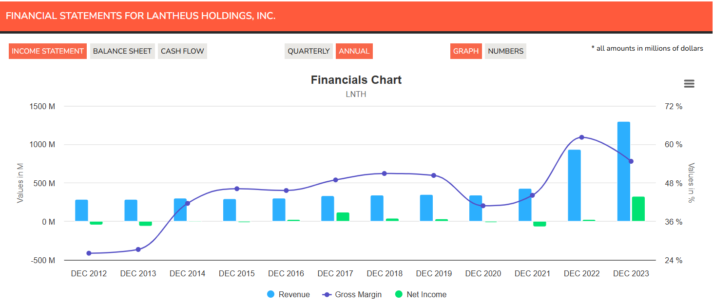Image resolution: width=713 pixels, height=306 pixels.
Task: Open the chart hamburger context menu
Action: coord(689,84)
